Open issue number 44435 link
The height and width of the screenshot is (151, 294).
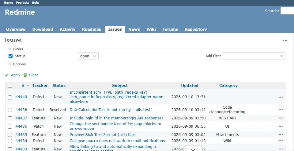pyautogui.click(x=21, y=134)
